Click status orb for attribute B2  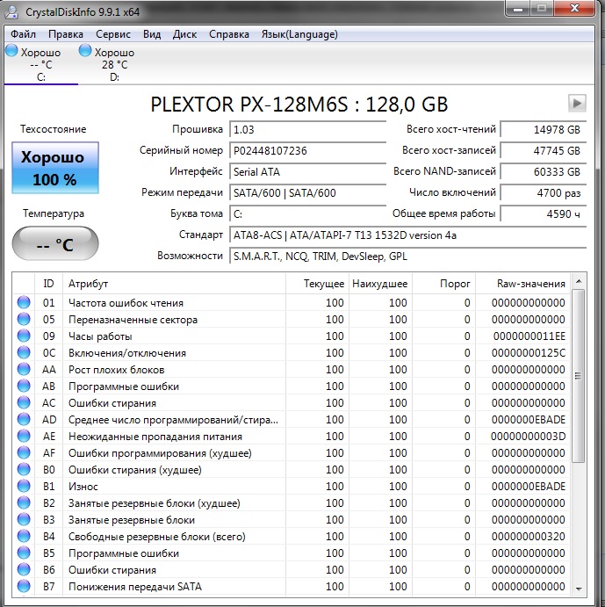click(24, 502)
